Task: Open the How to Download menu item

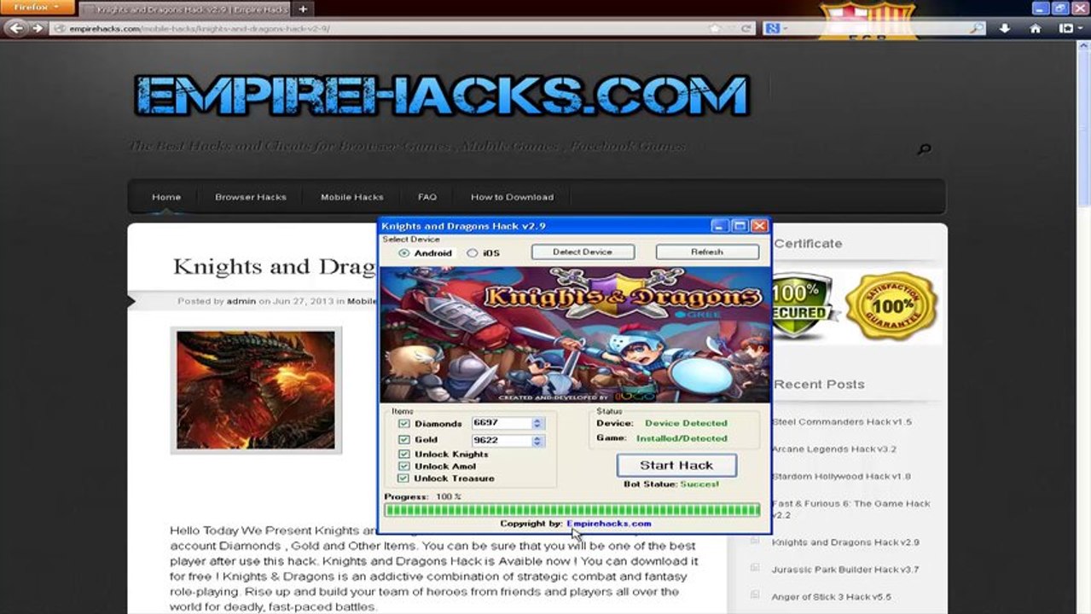Action: point(512,197)
